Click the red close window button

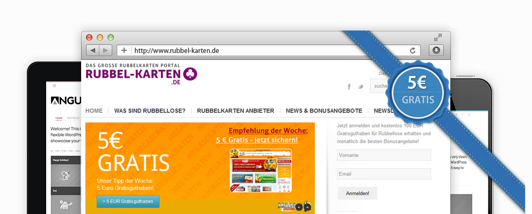pyautogui.click(x=89, y=37)
